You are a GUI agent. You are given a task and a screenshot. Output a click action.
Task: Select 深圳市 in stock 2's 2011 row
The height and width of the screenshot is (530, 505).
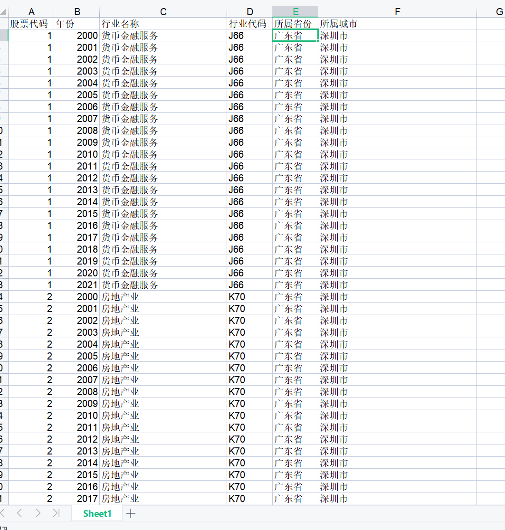click(x=398, y=427)
